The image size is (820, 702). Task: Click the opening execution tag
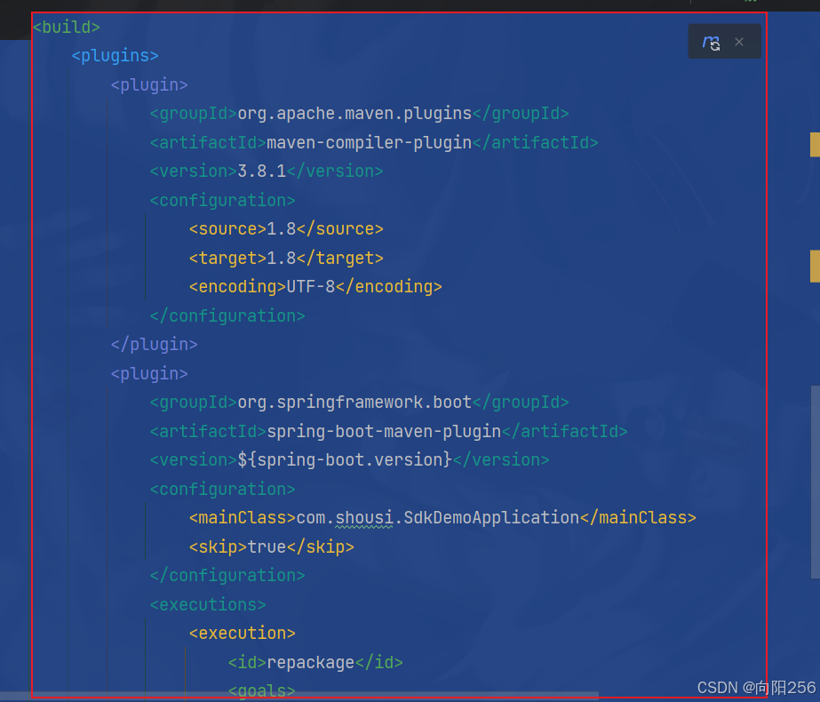click(243, 634)
